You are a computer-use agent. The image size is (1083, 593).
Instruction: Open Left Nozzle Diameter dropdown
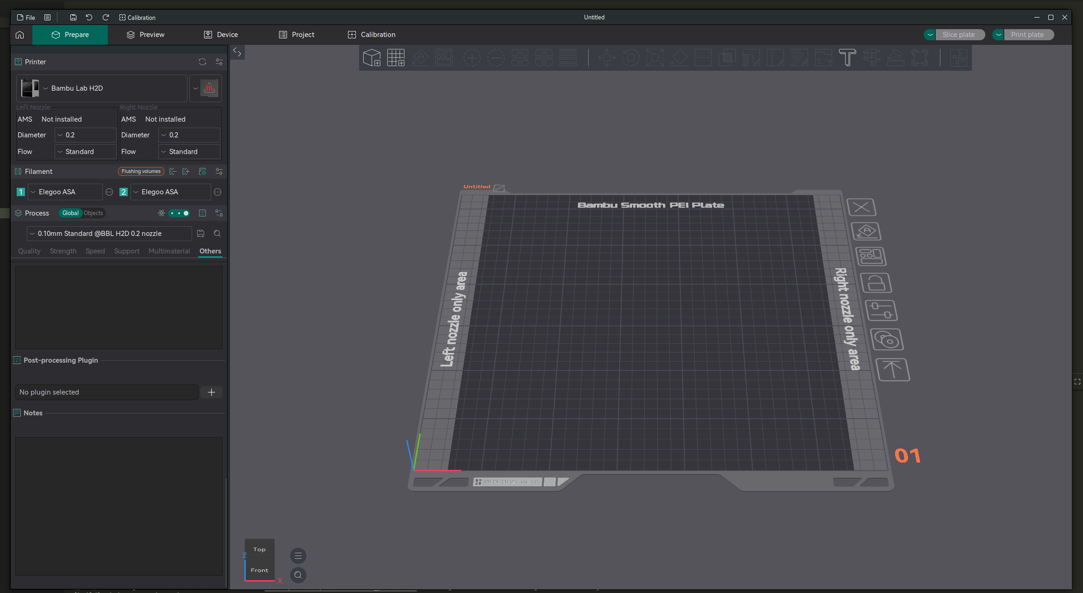[x=85, y=135]
